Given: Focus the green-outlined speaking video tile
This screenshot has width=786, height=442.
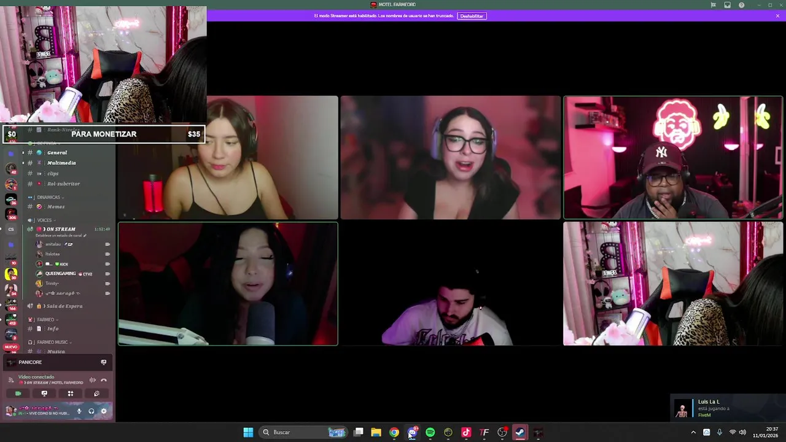Looking at the screenshot, I should tap(228, 284).
